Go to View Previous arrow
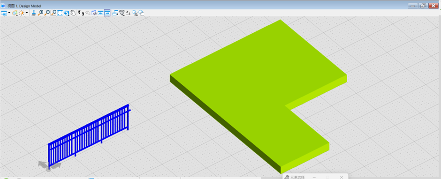441x179 pixels. click(101, 13)
